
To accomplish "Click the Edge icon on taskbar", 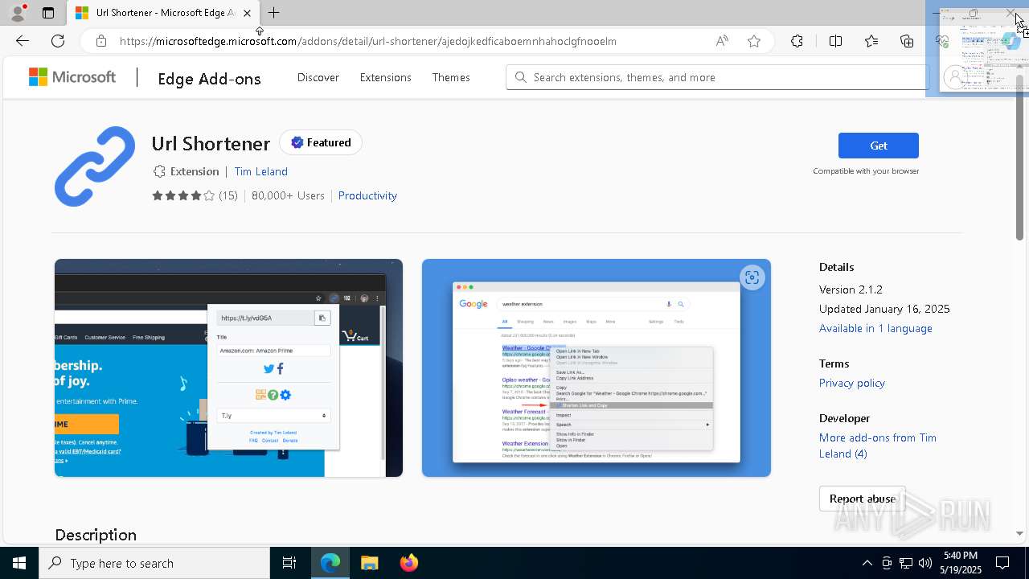I will [330, 563].
